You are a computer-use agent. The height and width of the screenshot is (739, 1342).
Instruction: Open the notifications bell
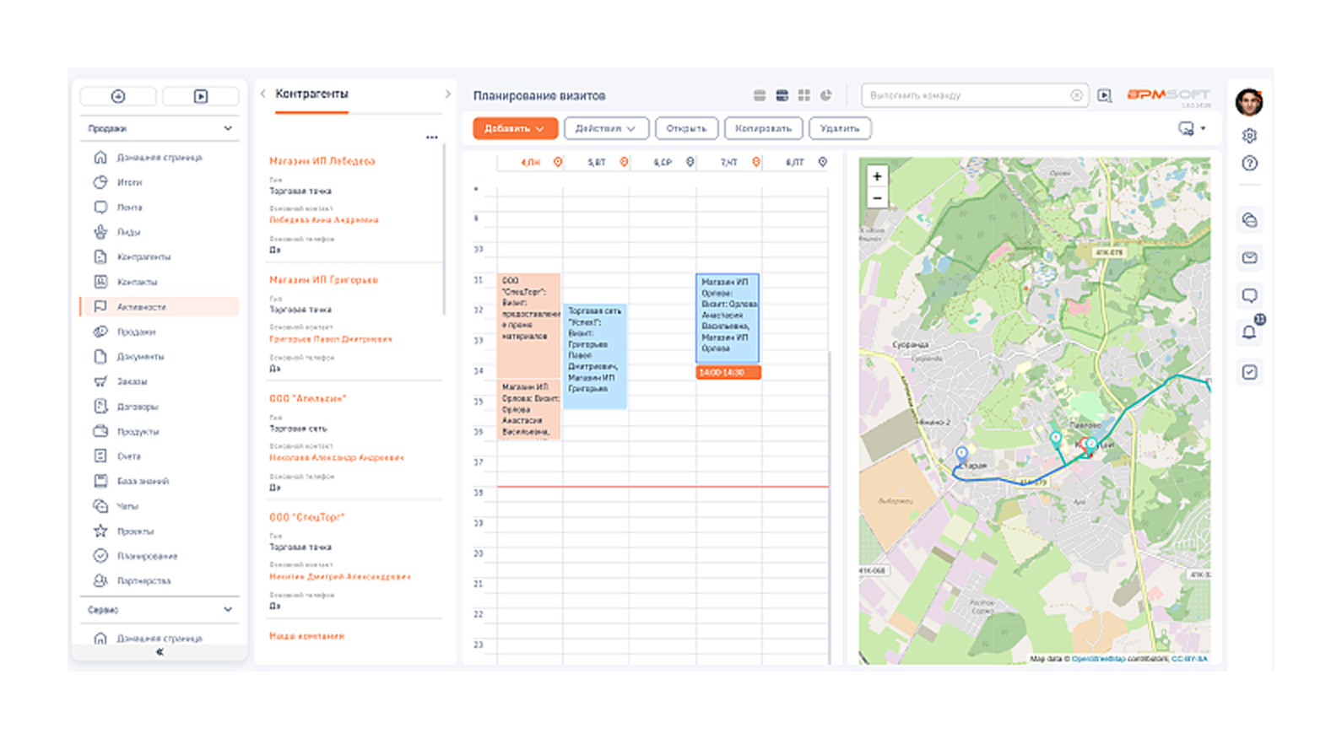click(1249, 332)
